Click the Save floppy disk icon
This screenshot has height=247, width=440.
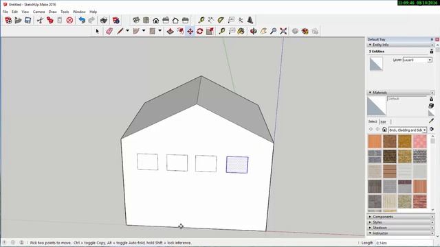click(x=27, y=20)
